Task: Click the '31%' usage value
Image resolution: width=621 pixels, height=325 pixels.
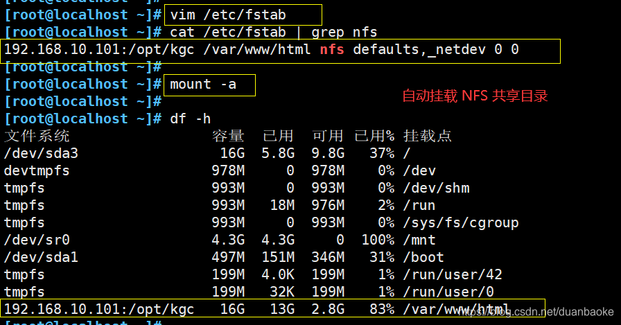Action: click(382, 258)
